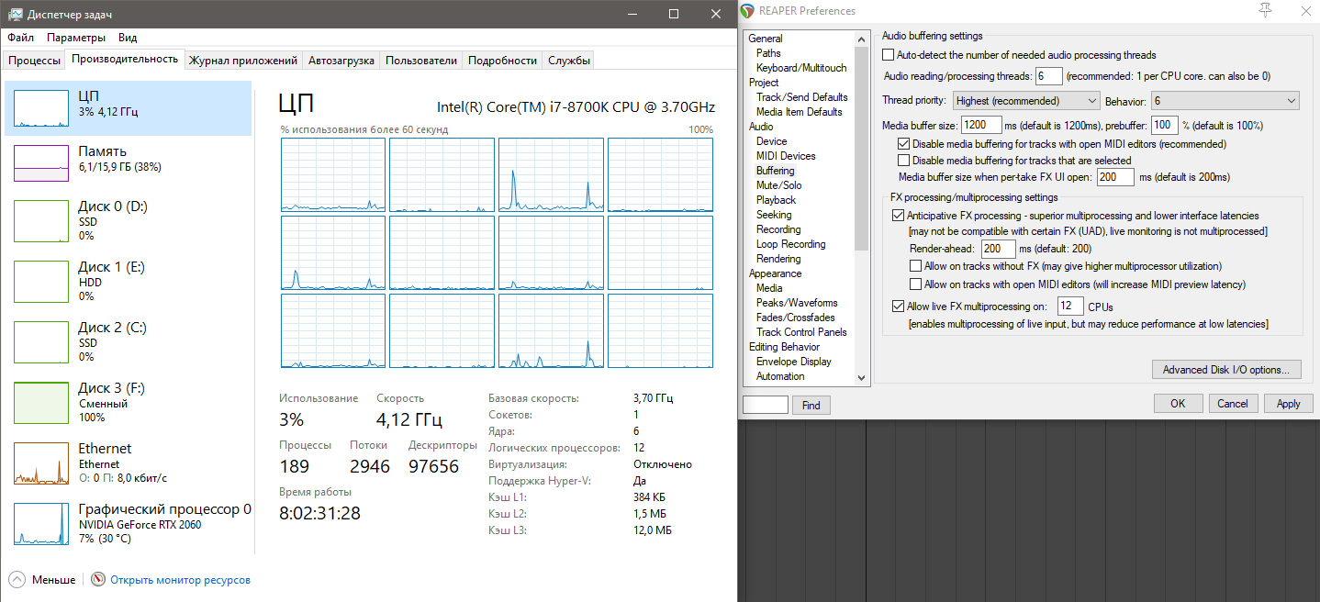Select the Ethernet performance item
This screenshot has width=1320, height=602.
point(128,463)
